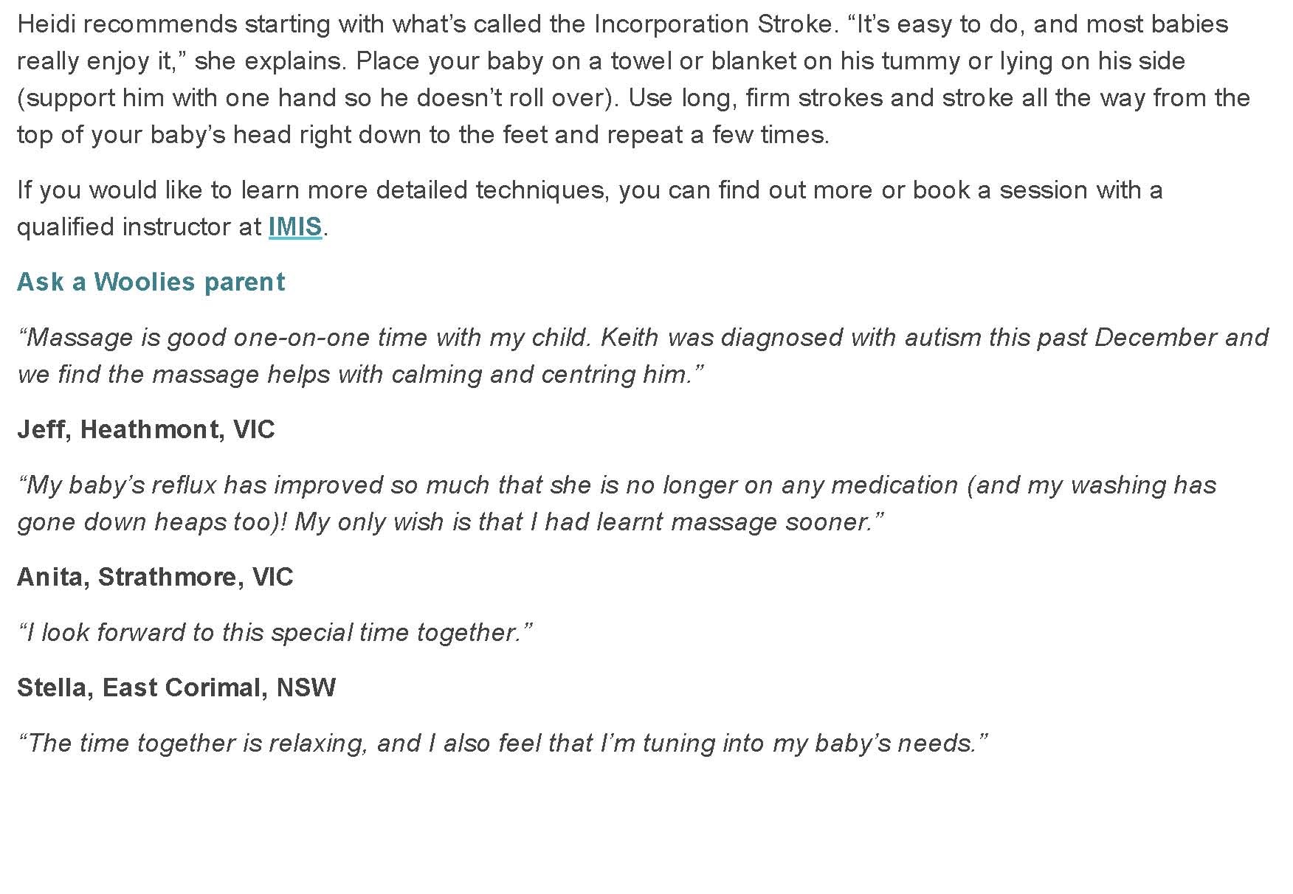The width and height of the screenshot is (1293, 894).
Task: Click the phrase 'qualified instructor at'
Action: [x=139, y=226]
